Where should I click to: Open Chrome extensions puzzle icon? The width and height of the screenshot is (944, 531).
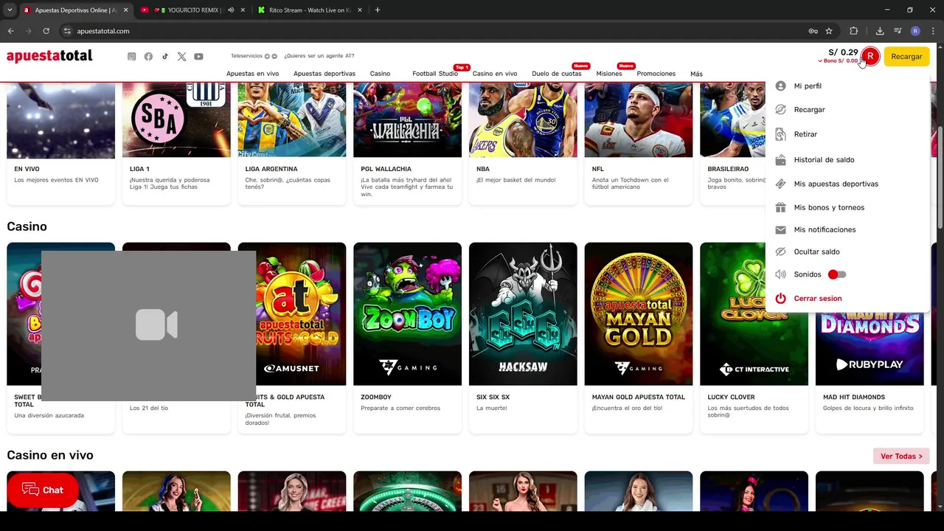click(x=853, y=31)
